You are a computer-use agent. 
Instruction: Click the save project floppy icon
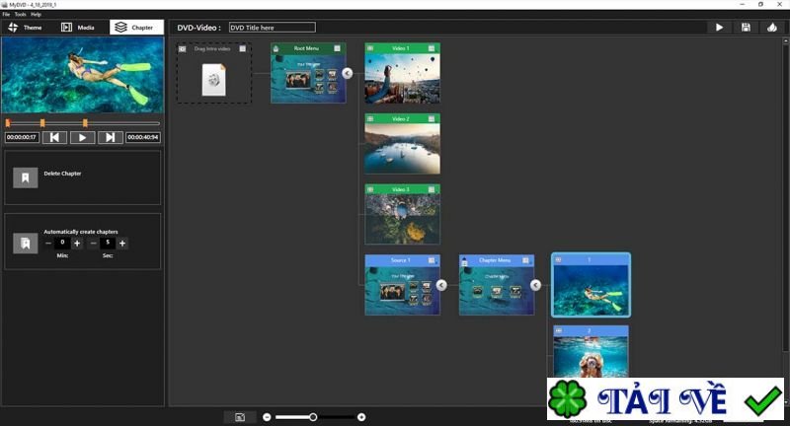tap(745, 28)
